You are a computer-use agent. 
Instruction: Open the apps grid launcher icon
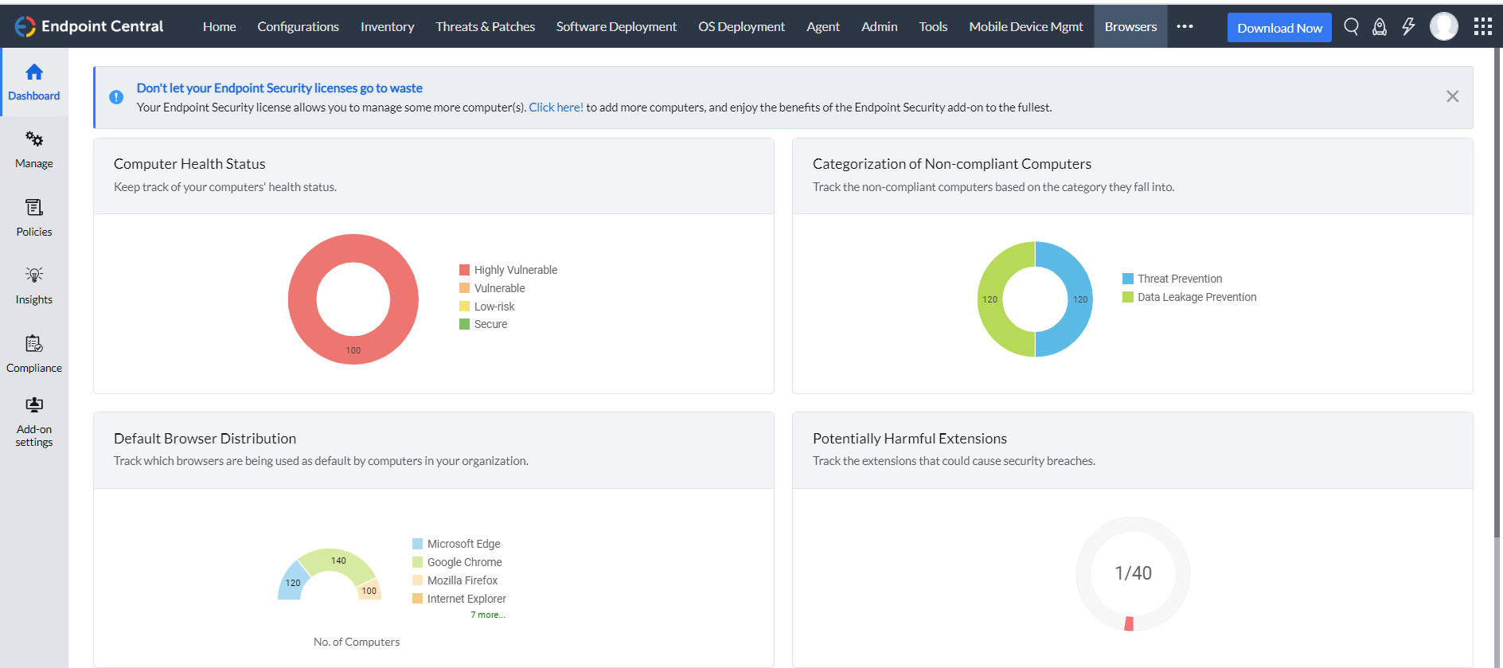pyautogui.click(x=1482, y=27)
